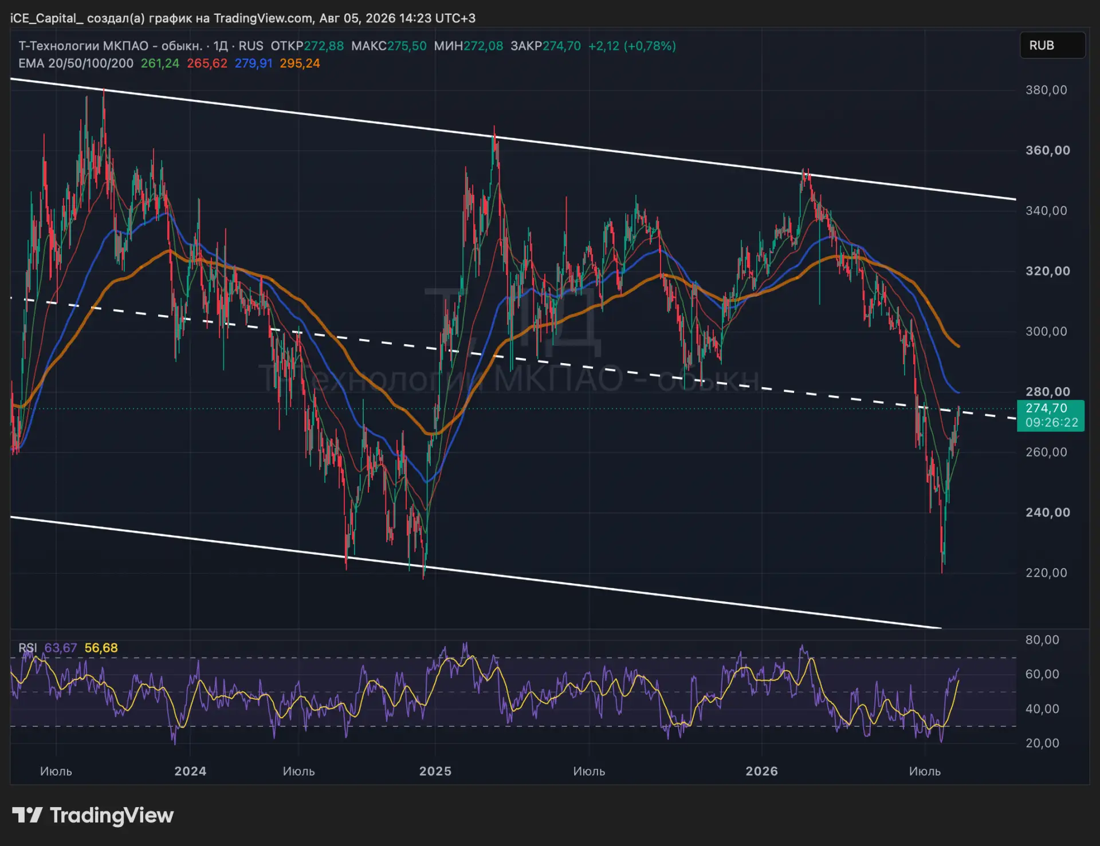The image size is (1100, 846).
Task: Click the blue EMA value 279,91
Action: [253, 64]
